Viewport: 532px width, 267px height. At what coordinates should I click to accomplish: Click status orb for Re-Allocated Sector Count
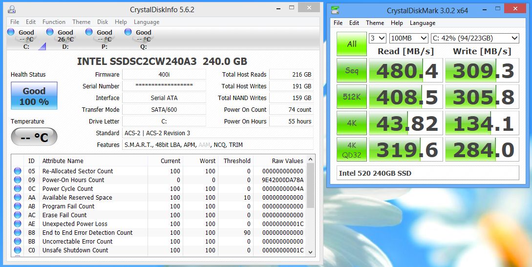click(18, 171)
